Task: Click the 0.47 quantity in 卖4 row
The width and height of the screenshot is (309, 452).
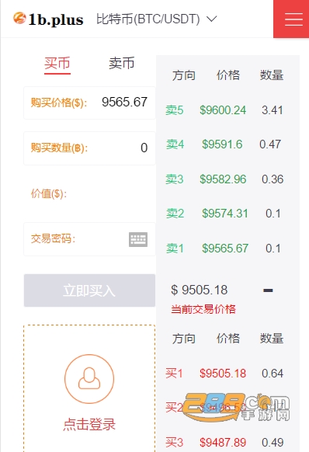Action: point(270,144)
